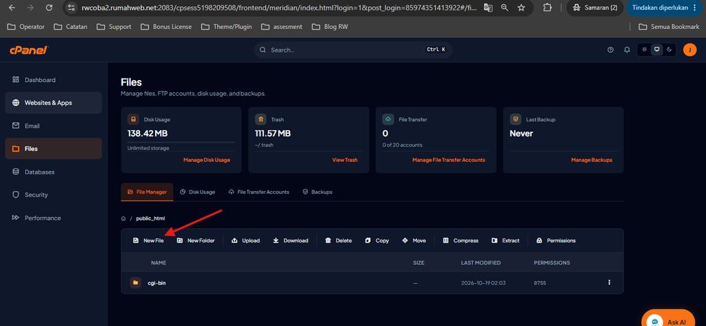Open Security in the sidebar
The height and width of the screenshot is (326, 706).
(x=53, y=195)
